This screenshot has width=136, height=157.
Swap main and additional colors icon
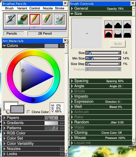click(x=7, y=112)
